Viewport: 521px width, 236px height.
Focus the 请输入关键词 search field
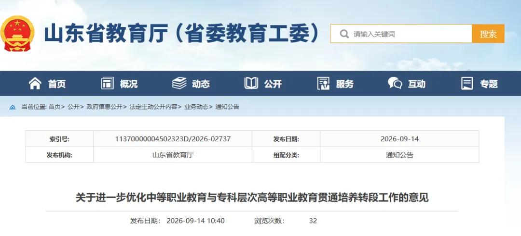(x=401, y=34)
